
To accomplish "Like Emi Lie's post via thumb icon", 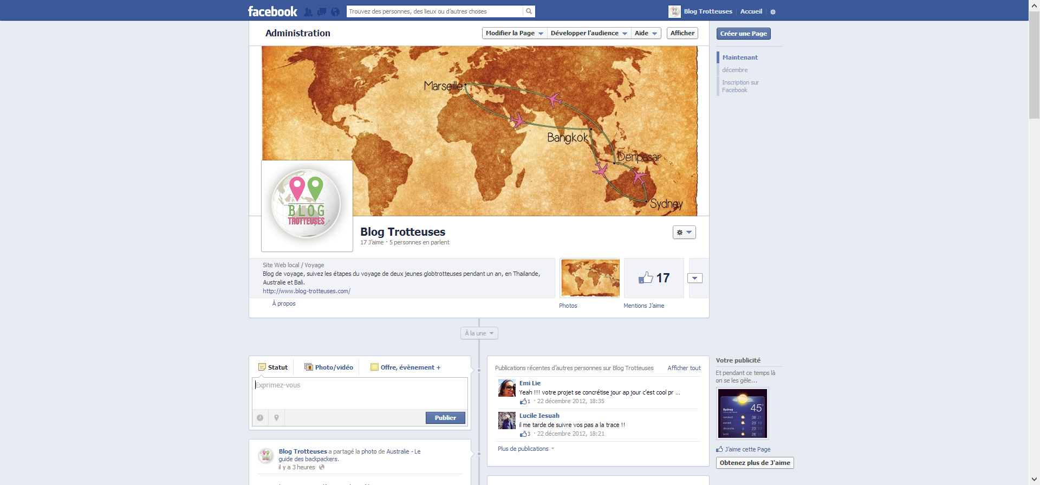I will (523, 402).
